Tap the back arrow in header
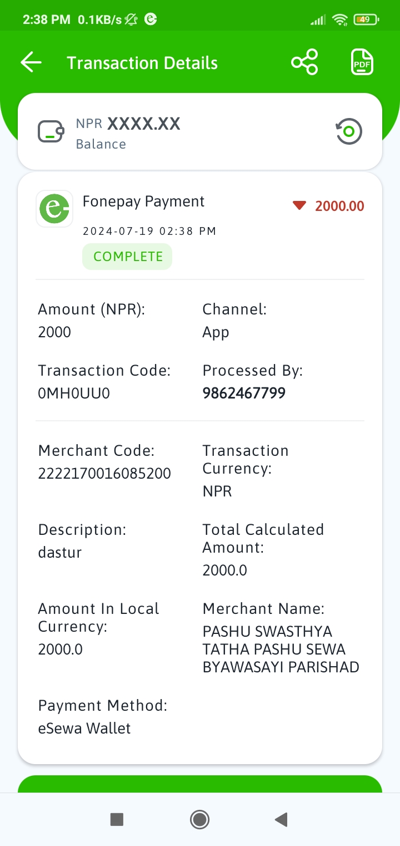The image size is (400, 846). click(x=31, y=62)
